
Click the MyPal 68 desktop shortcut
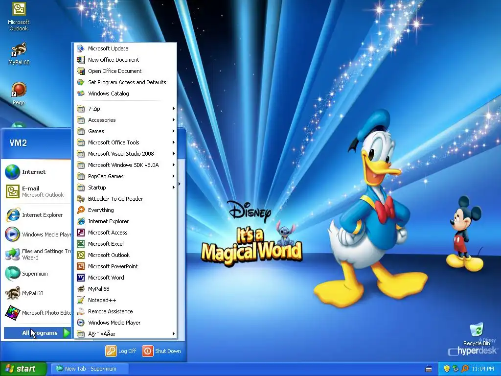[x=19, y=53]
